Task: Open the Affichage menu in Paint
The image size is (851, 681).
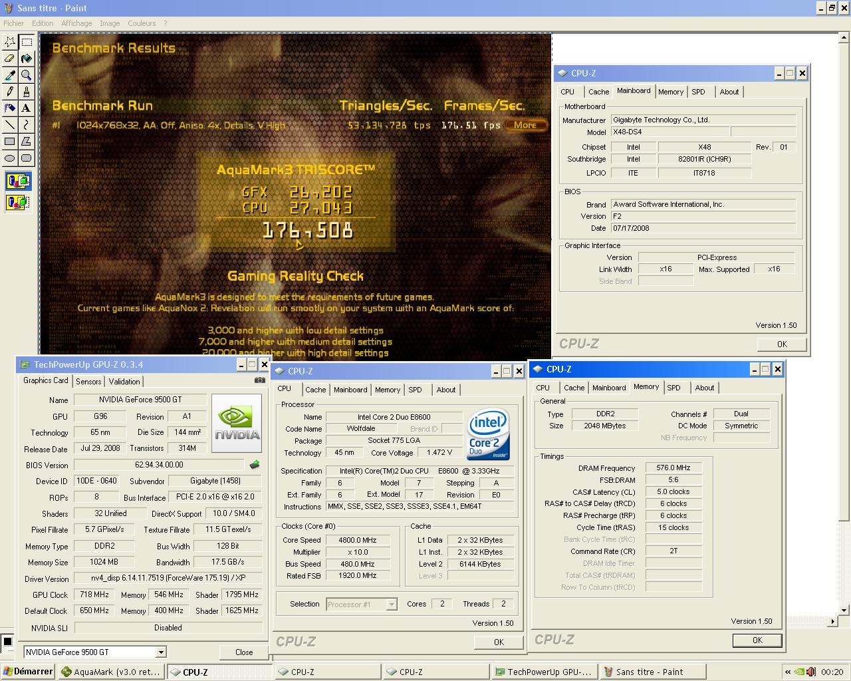Action: click(x=76, y=23)
